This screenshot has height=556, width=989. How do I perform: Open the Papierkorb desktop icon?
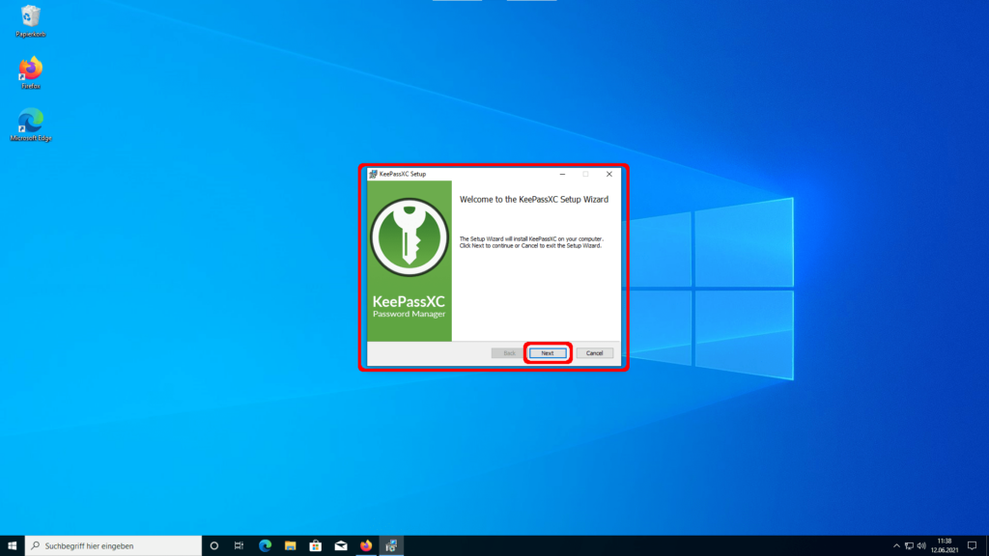[30, 21]
